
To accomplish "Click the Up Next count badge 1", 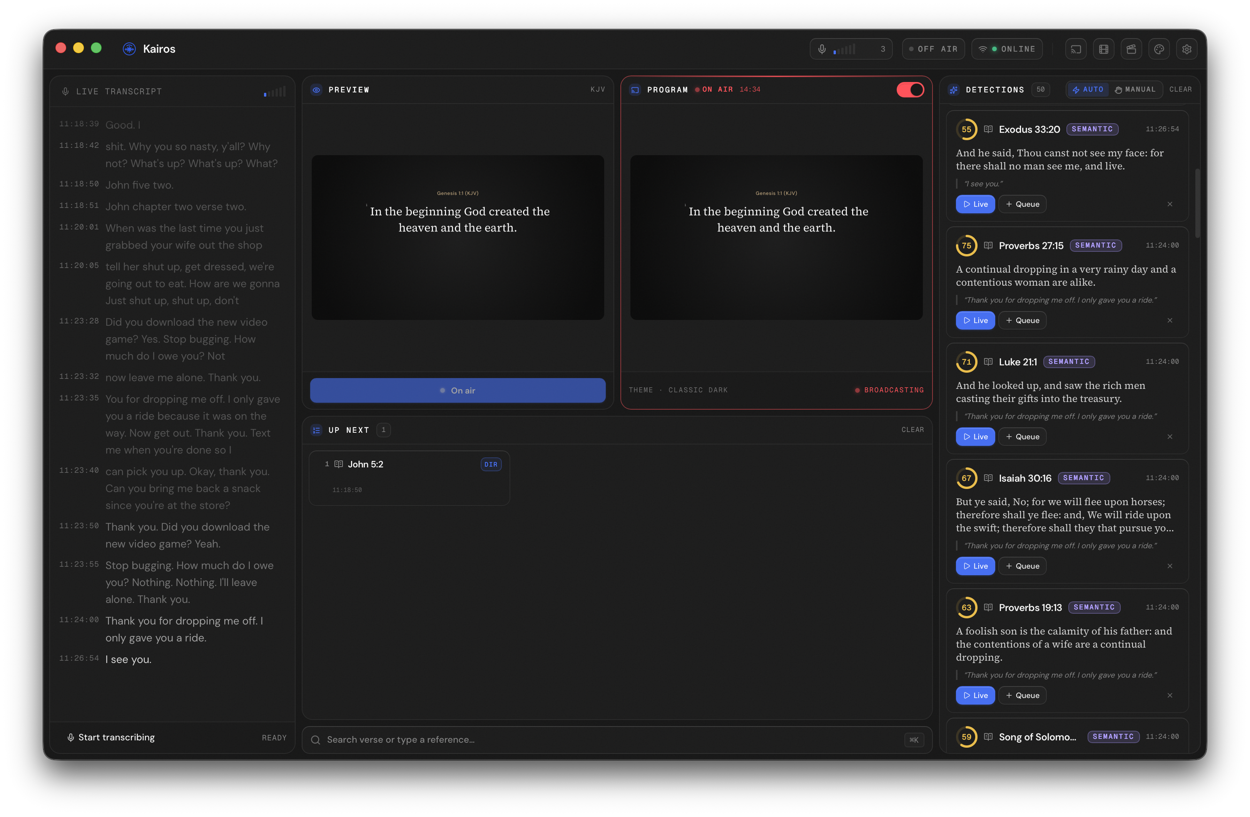I will click(383, 430).
